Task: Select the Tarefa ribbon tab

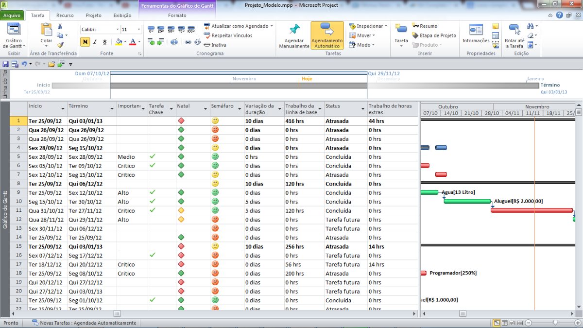Action: tap(37, 15)
